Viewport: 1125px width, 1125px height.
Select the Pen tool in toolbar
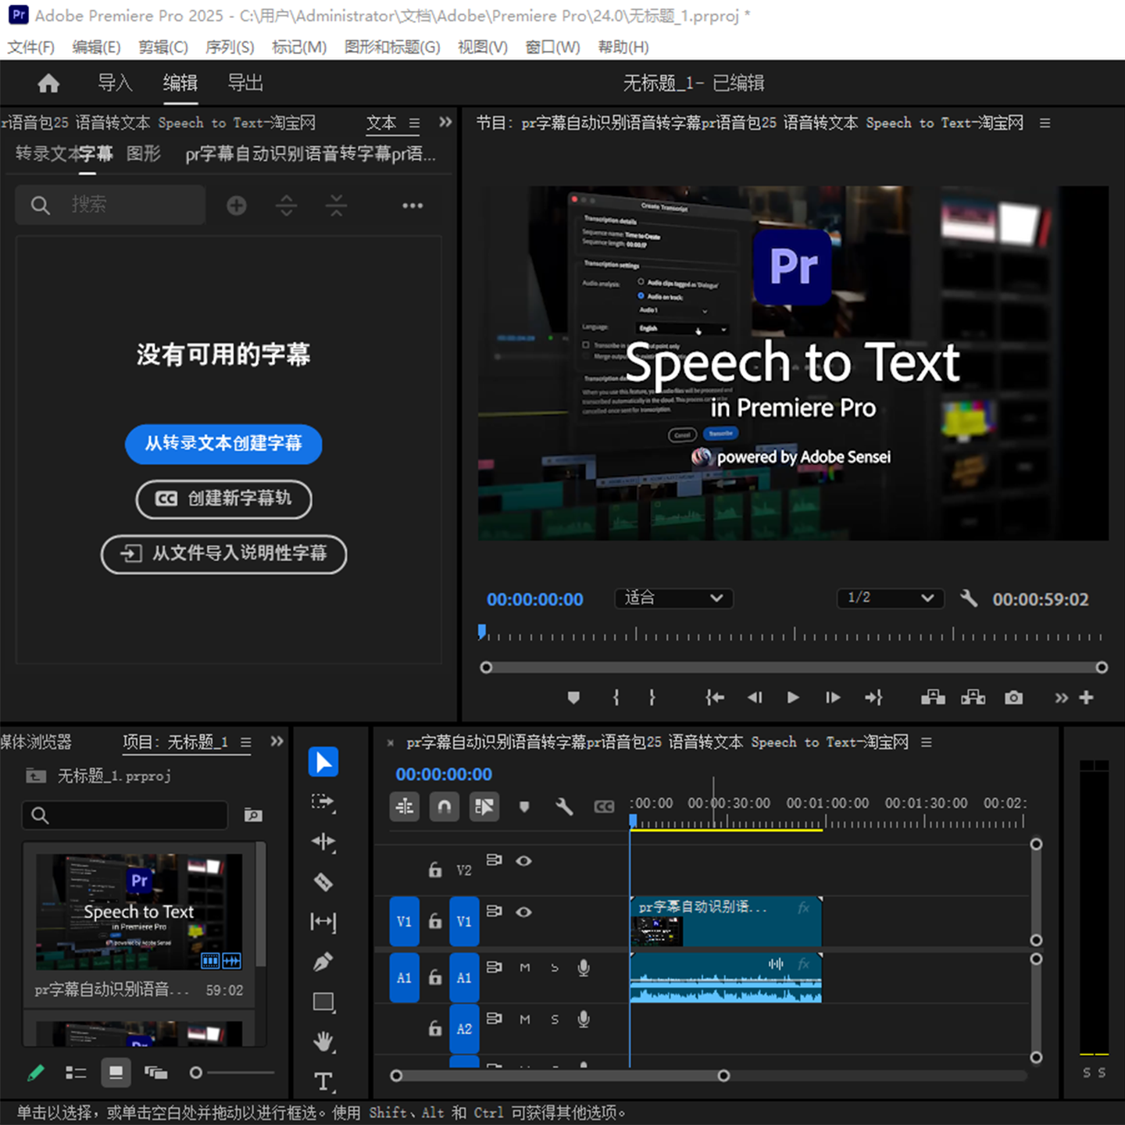coord(323,962)
